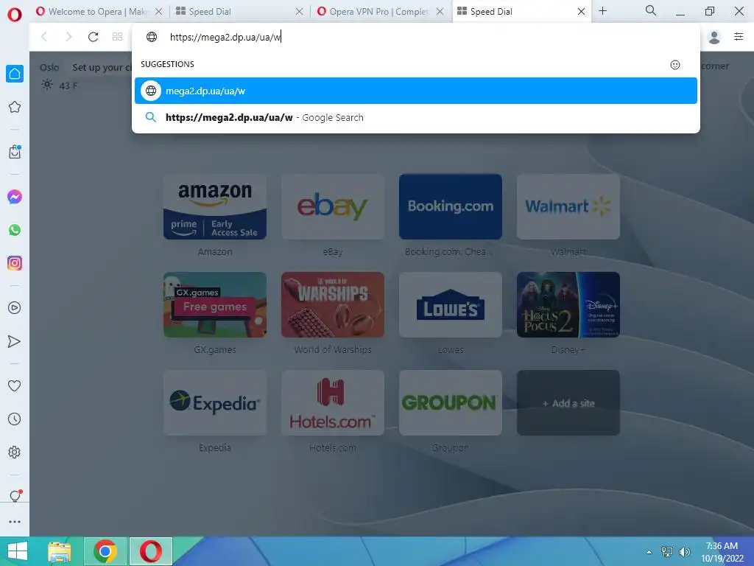Show hidden system tray icons
This screenshot has height=566, width=754.
649,552
